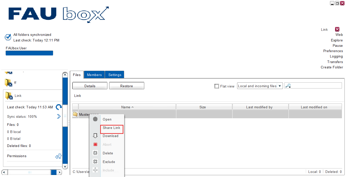Click the 'FAUbox User' label
Screen dimensions: 346x177
pyautogui.click(x=16, y=48)
